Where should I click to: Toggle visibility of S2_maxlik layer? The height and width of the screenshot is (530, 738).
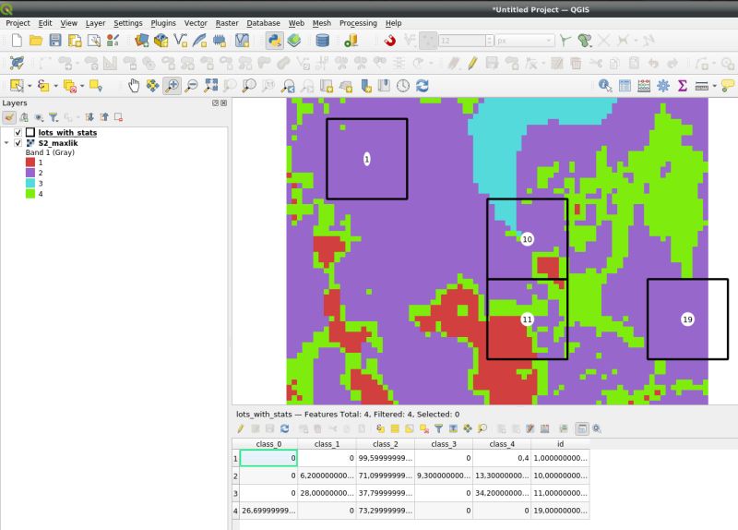pyautogui.click(x=18, y=143)
